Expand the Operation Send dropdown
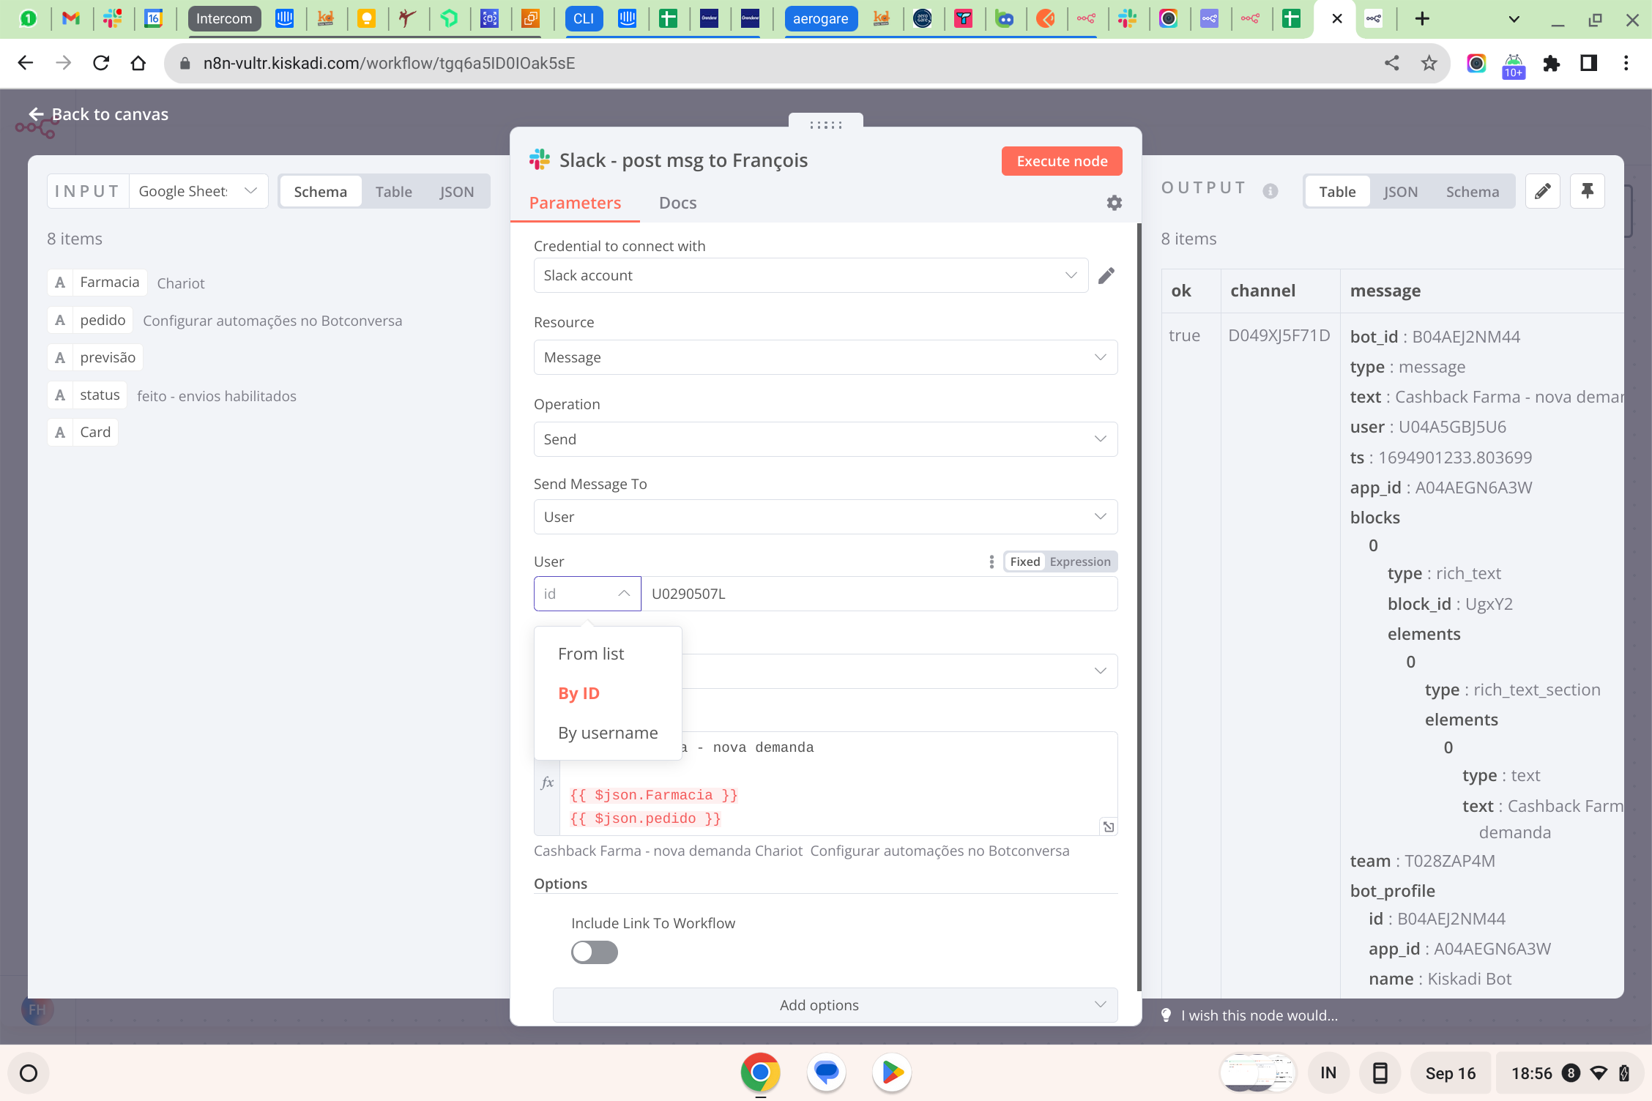The image size is (1652, 1101). tap(825, 439)
